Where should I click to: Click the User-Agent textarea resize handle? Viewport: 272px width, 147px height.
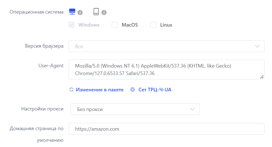(x=262, y=77)
